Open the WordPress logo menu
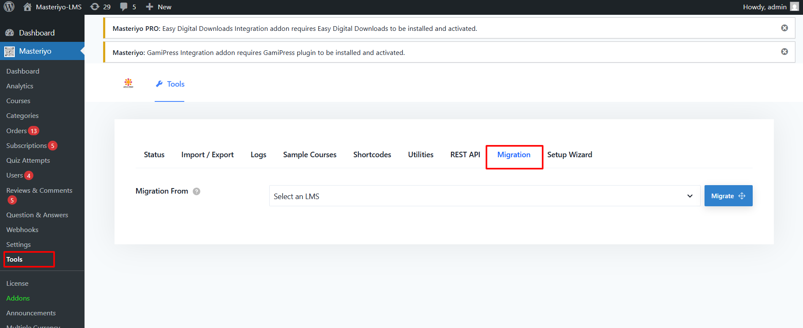The image size is (803, 328). pyautogui.click(x=9, y=7)
